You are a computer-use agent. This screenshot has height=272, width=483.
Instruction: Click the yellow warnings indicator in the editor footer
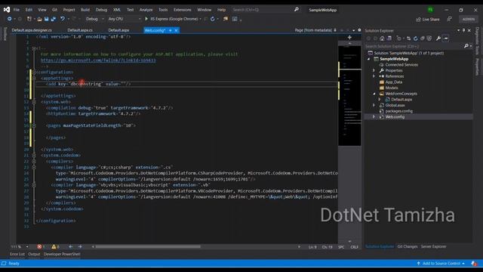click(x=55, y=247)
